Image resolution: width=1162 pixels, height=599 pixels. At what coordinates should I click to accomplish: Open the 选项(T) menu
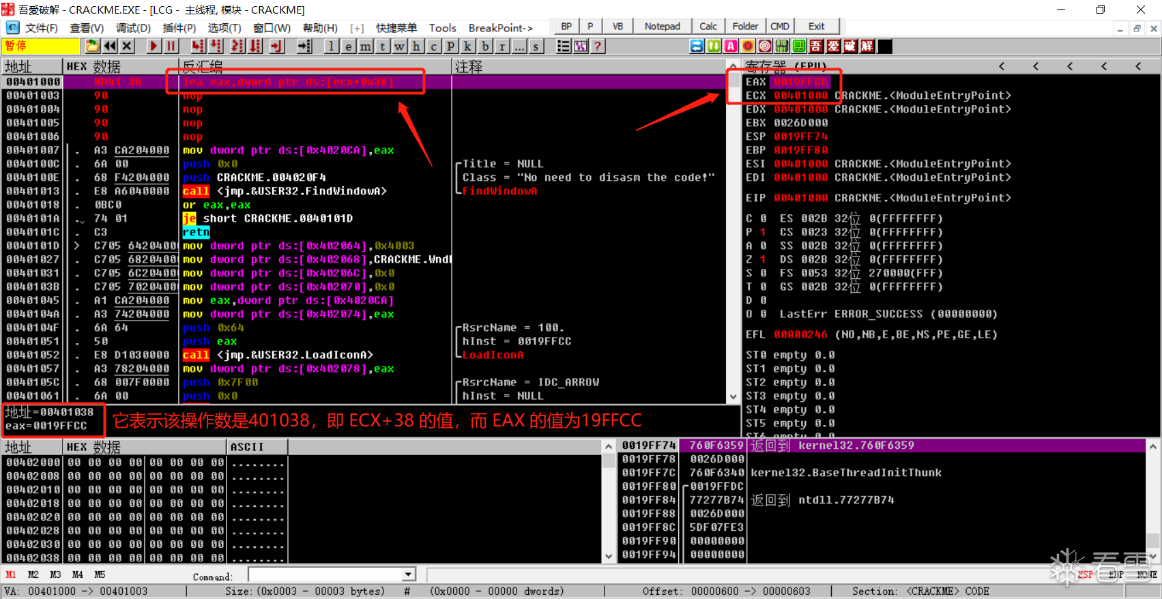(x=224, y=28)
